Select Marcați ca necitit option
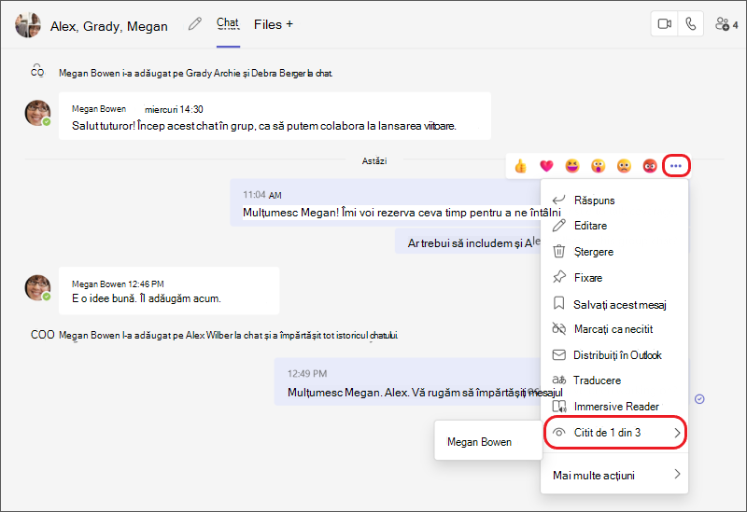 (615, 329)
